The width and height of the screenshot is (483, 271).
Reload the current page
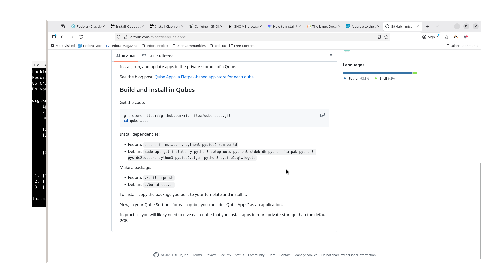click(x=81, y=37)
